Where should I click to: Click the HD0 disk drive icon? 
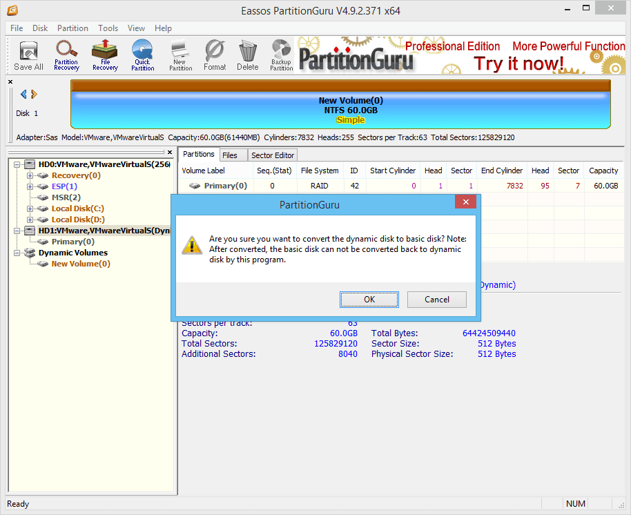tap(30, 164)
